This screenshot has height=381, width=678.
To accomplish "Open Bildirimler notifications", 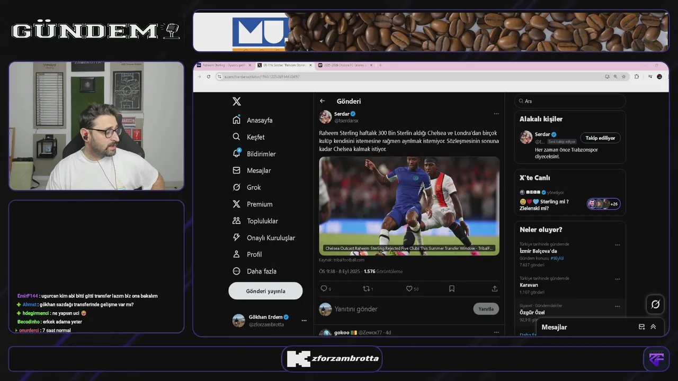I will click(x=254, y=154).
